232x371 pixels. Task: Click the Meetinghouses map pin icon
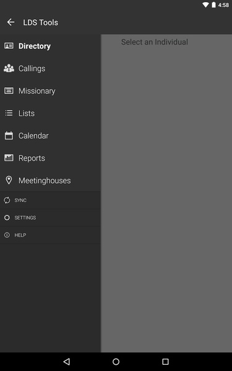tap(9, 181)
